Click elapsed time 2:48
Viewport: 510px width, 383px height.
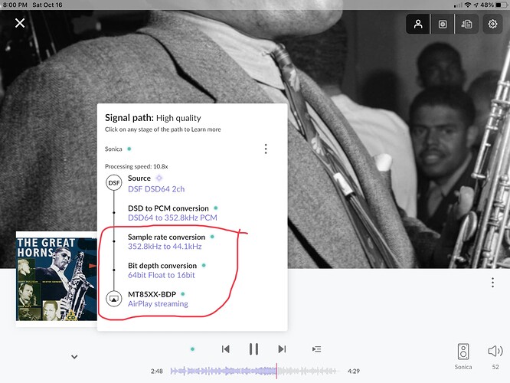point(157,371)
